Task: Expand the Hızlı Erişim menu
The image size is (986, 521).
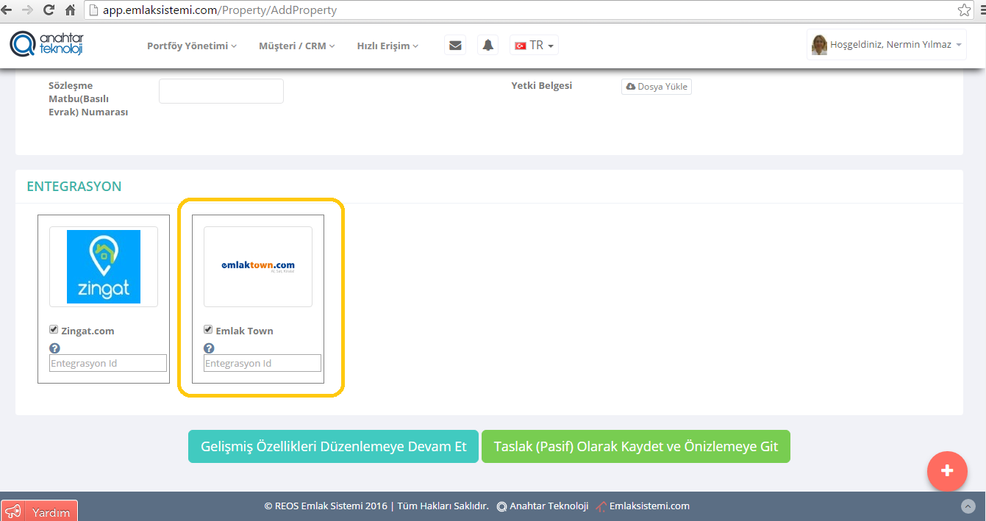Action: pos(387,46)
